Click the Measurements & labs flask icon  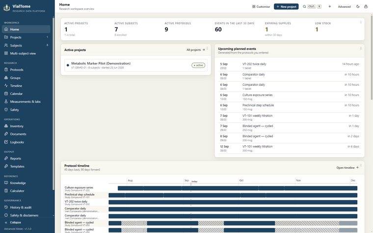click(x=6, y=102)
